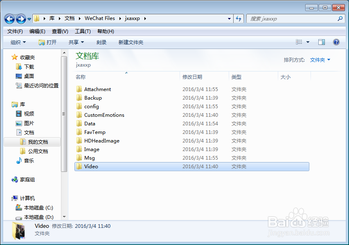Click navigation pane scrollbar up arrow

64,53
